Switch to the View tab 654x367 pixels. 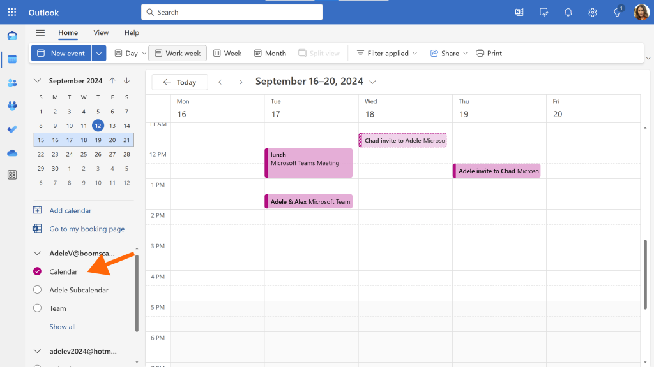click(101, 33)
